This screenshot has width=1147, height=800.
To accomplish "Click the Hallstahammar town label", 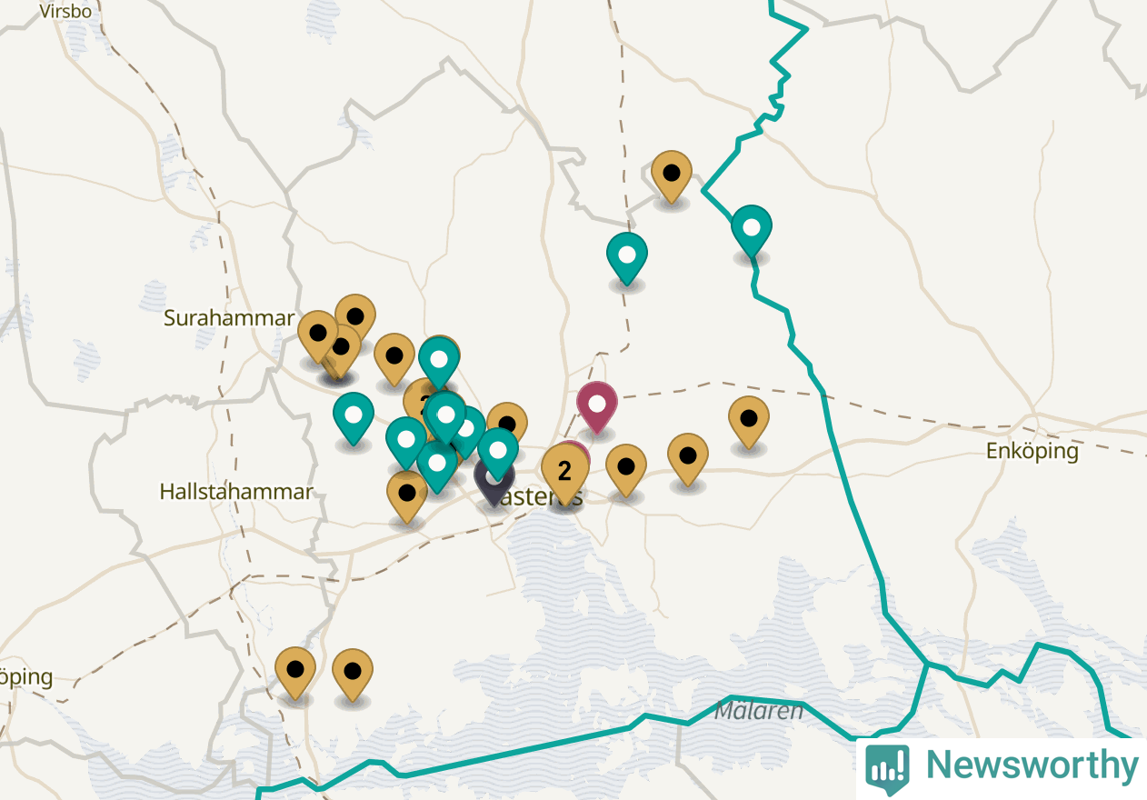I will 236,492.
